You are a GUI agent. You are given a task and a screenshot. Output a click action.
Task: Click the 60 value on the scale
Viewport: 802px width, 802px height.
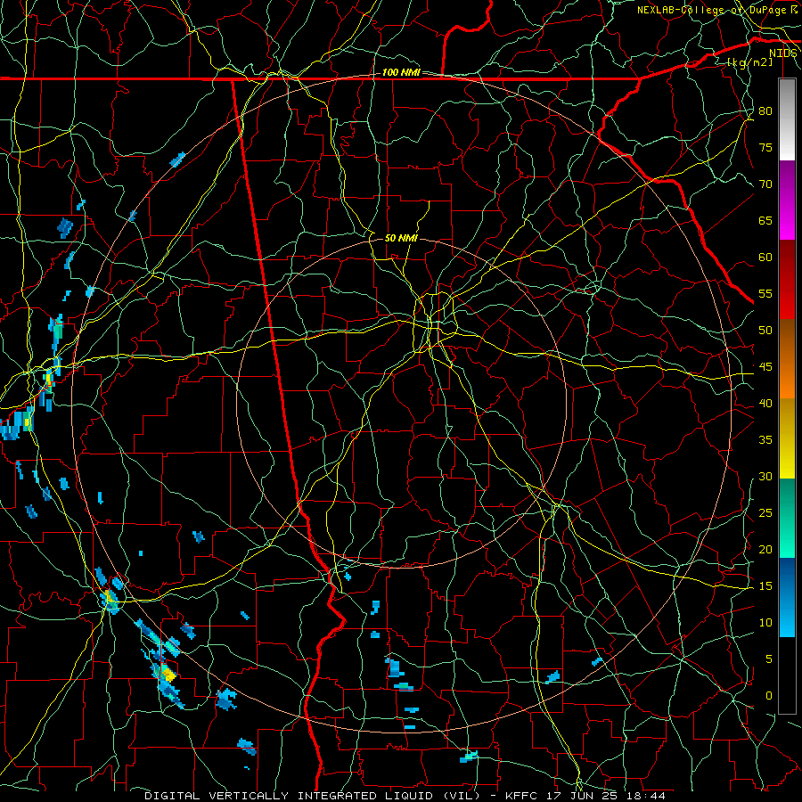click(x=765, y=258)
